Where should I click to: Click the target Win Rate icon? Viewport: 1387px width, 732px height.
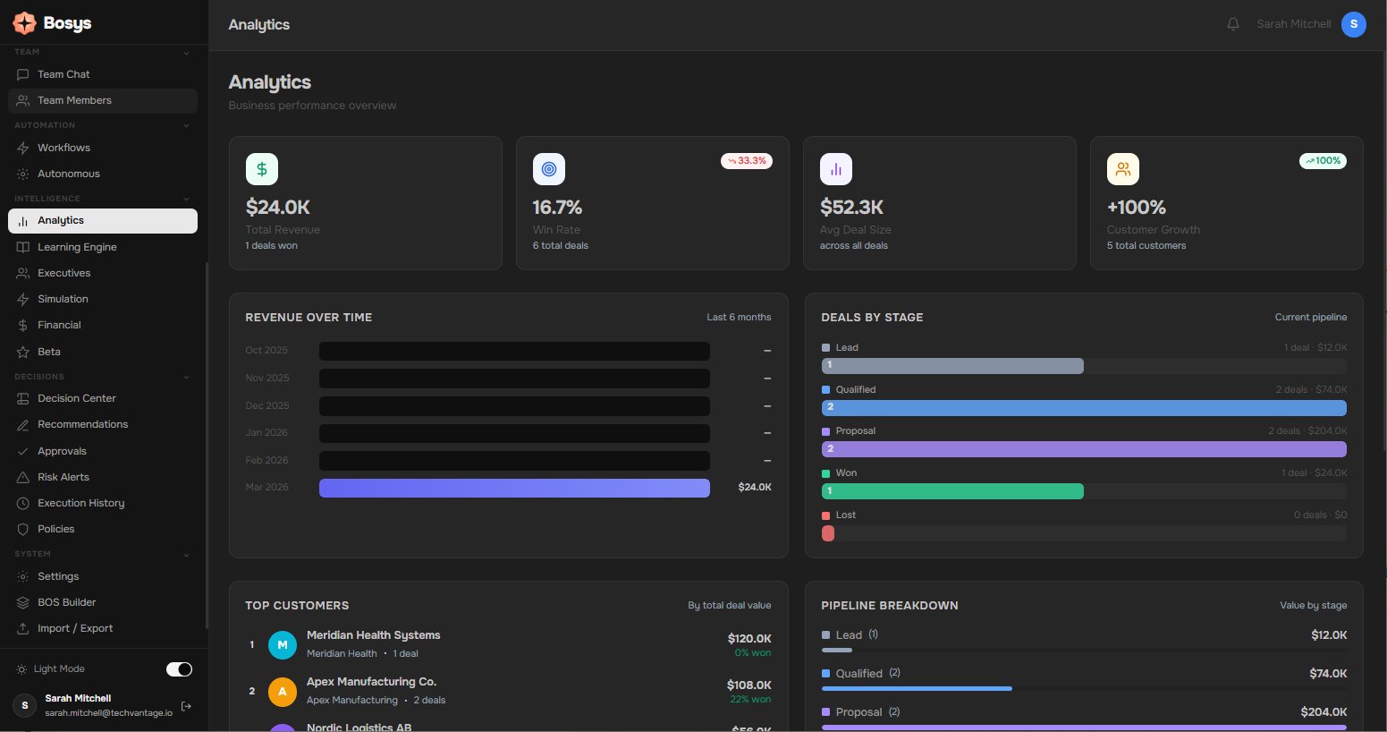(549, 169)
